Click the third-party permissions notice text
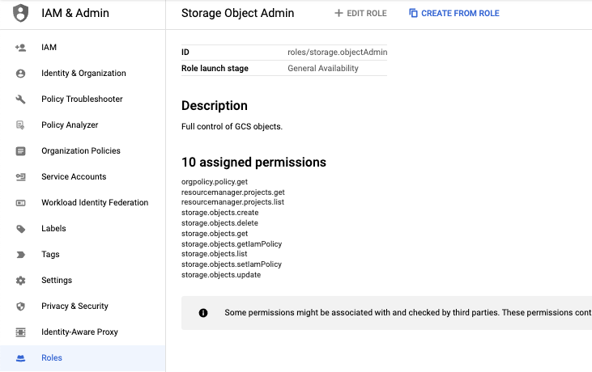The height and width of the screenshot is (372, 592). click(408, 313)
